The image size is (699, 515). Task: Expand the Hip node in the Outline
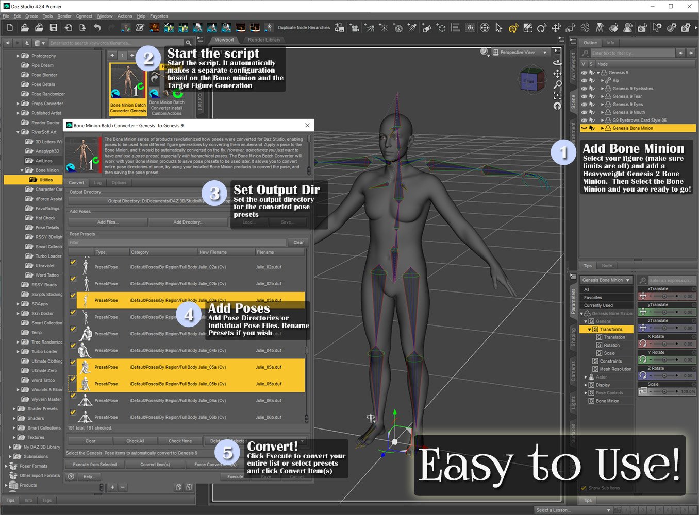pyautogui.click(x=602, y=80)
